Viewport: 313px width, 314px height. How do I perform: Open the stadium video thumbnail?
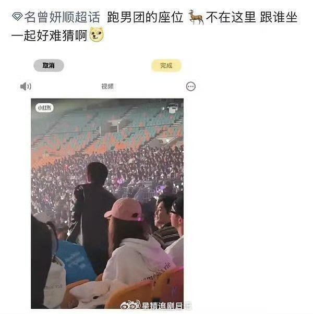(x=107, y=203)
